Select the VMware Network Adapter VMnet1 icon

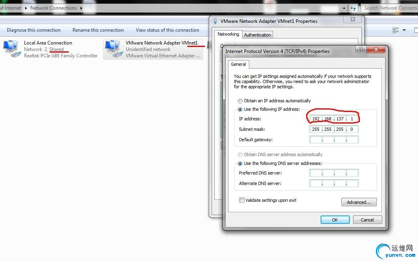click(114, 49)
